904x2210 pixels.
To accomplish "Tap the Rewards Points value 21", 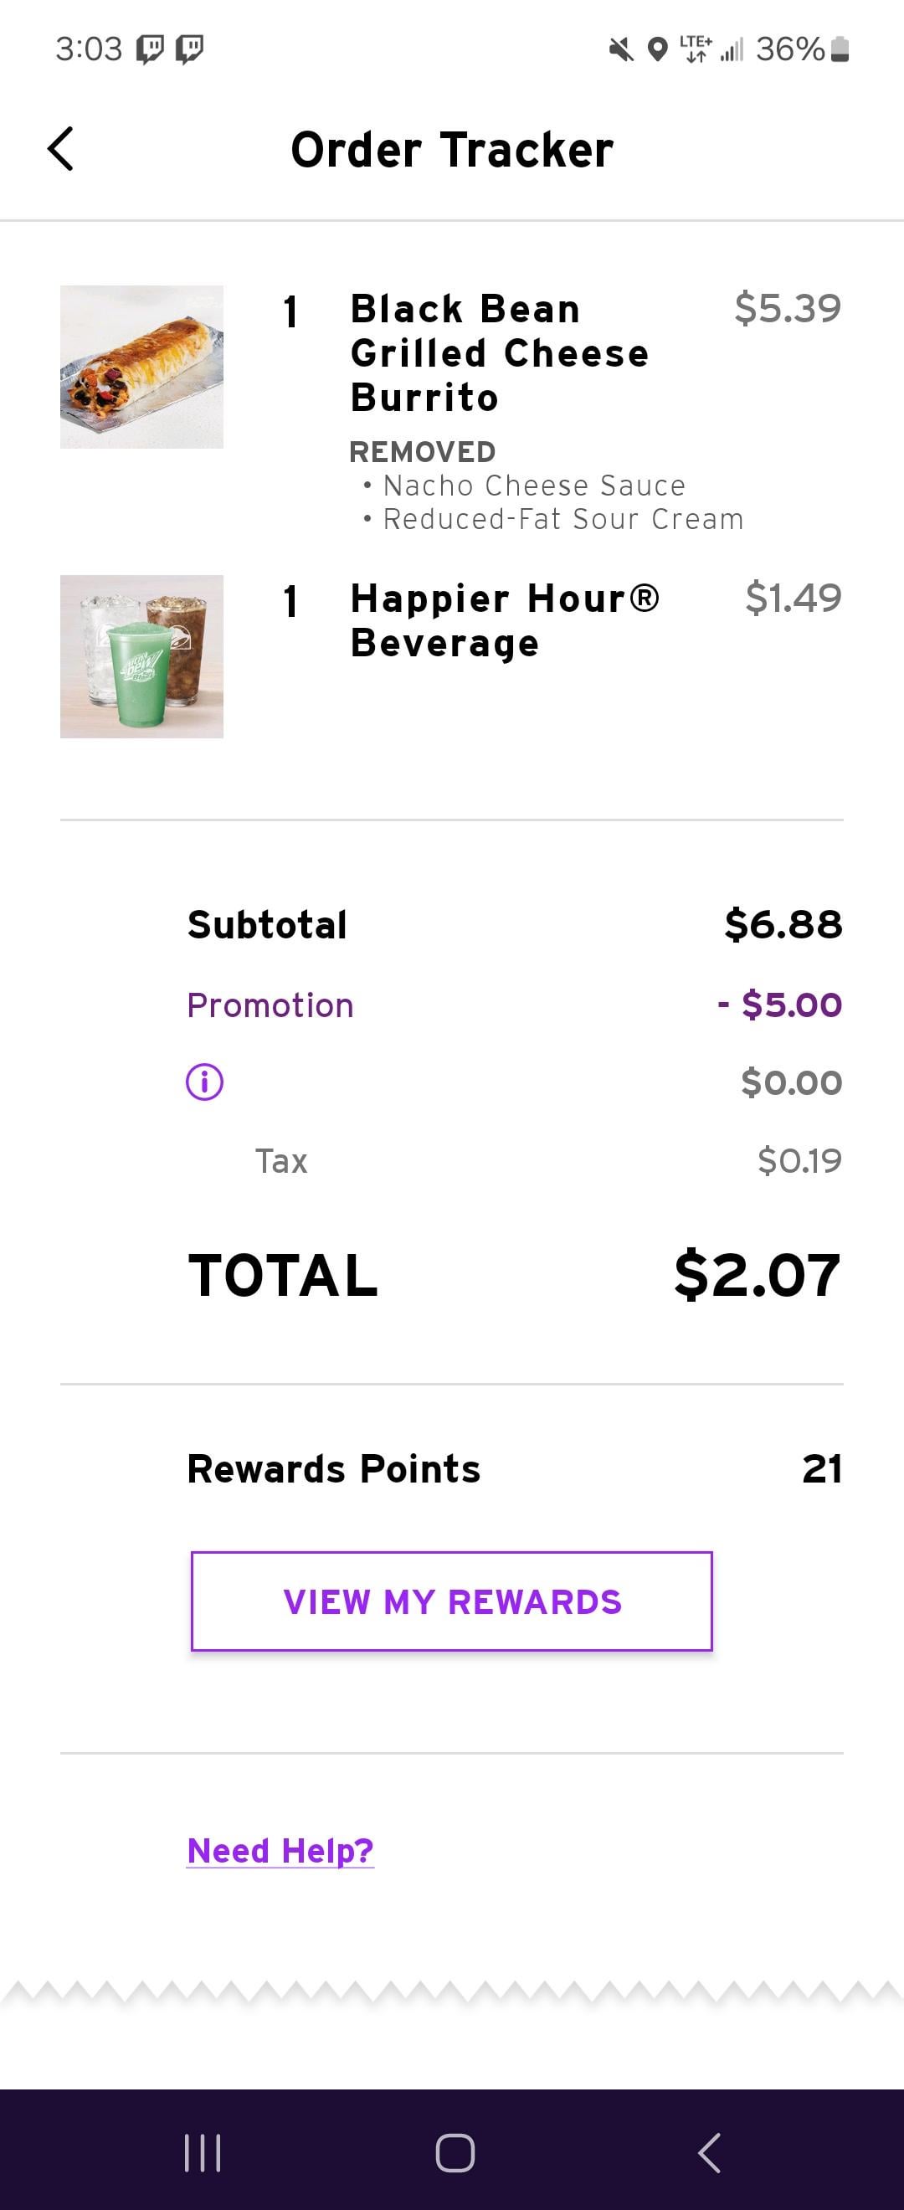I will [x=822, y=1469].
